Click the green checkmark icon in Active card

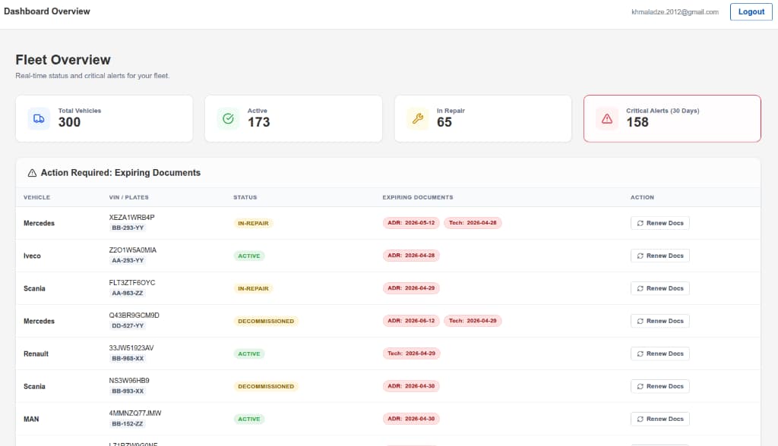pyautogui.click(x=228, y=118)
